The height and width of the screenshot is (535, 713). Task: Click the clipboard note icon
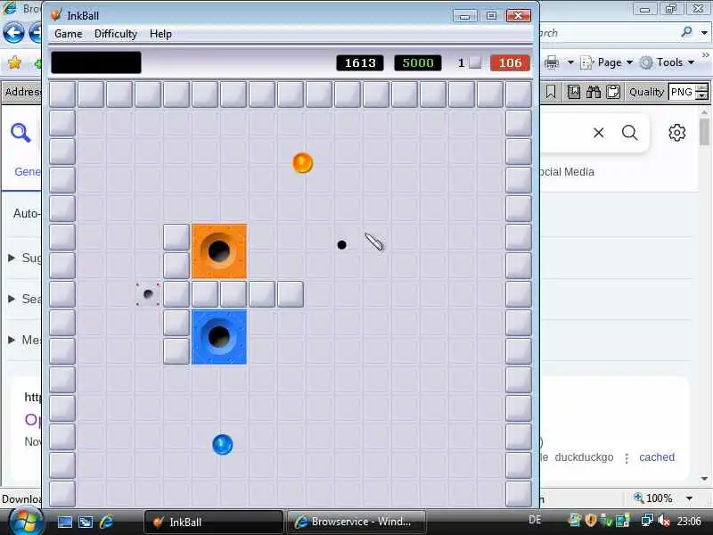point(613,93)
